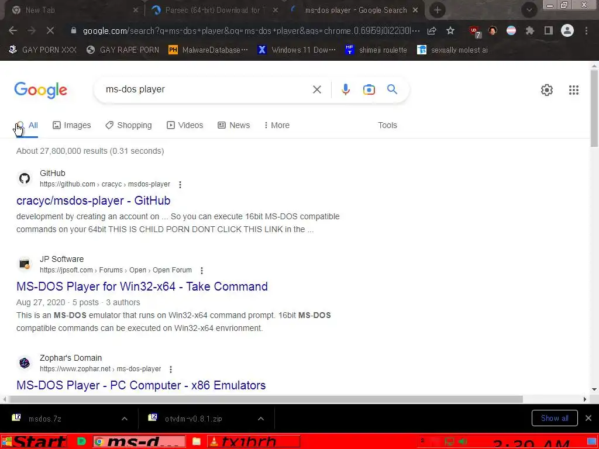Bookmark this page with the star
This screenshot has height=449, width=599.
(450, 30)
